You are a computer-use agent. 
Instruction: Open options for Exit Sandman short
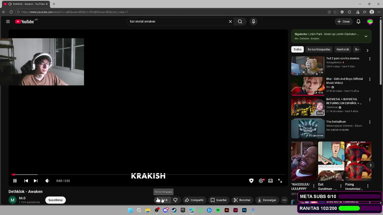[x=341, y=186]
